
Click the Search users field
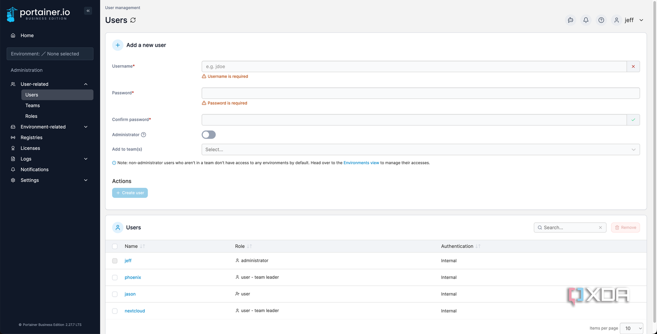tap(570, 228)
